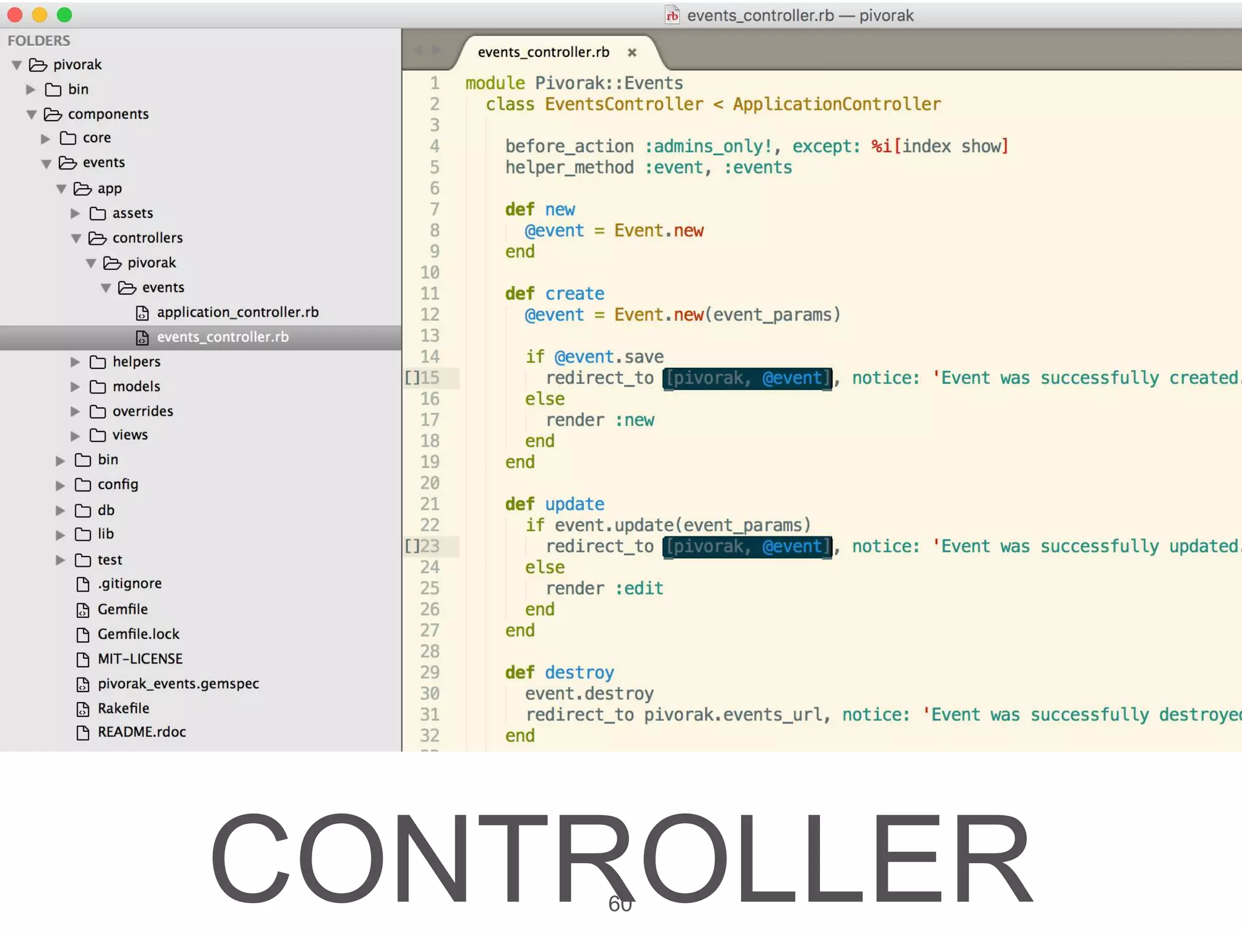Expand the core folder arrow

(45, 139)
